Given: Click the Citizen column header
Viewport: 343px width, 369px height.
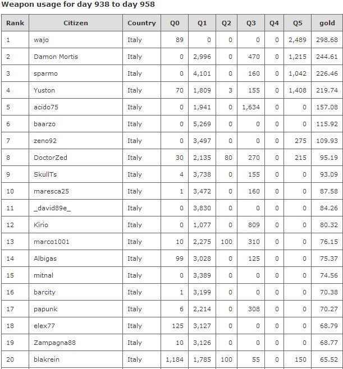Looking at the screenshot, I should (76, 23).
